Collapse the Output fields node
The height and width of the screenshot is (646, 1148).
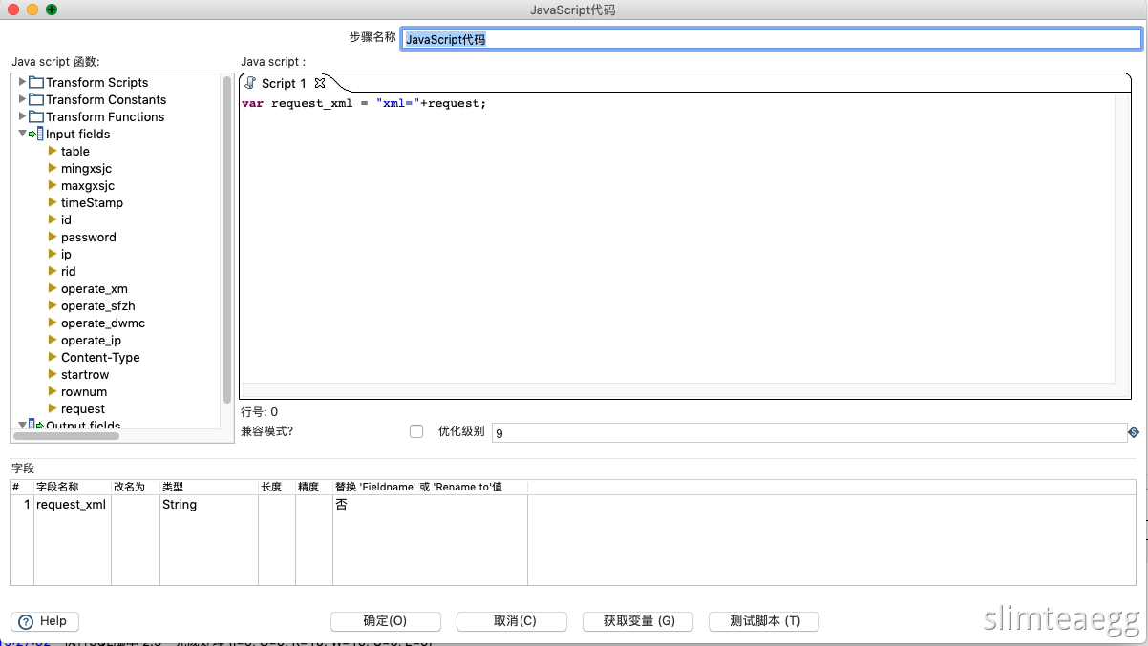tap(22, 425)
